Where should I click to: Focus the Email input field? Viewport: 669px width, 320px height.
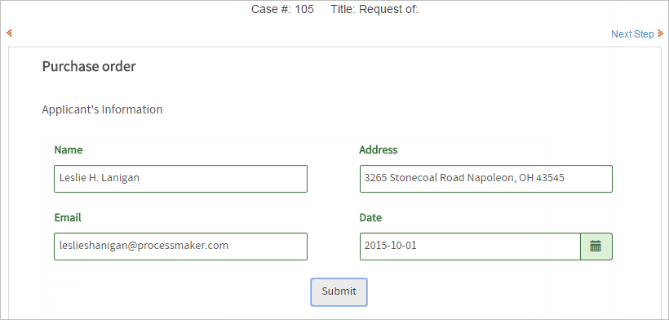click(x=180, y=247)
